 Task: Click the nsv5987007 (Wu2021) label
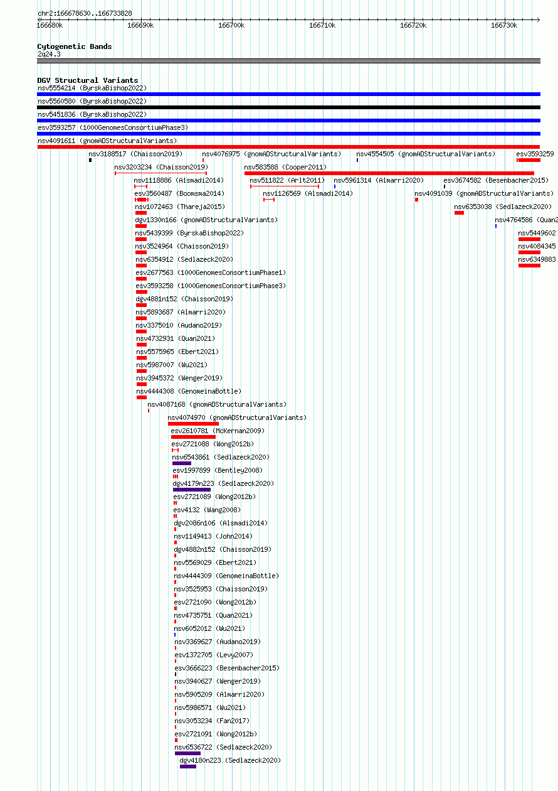coord(172,365)
